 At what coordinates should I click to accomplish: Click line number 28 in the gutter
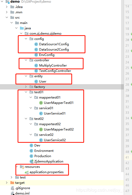click(127, 84)
